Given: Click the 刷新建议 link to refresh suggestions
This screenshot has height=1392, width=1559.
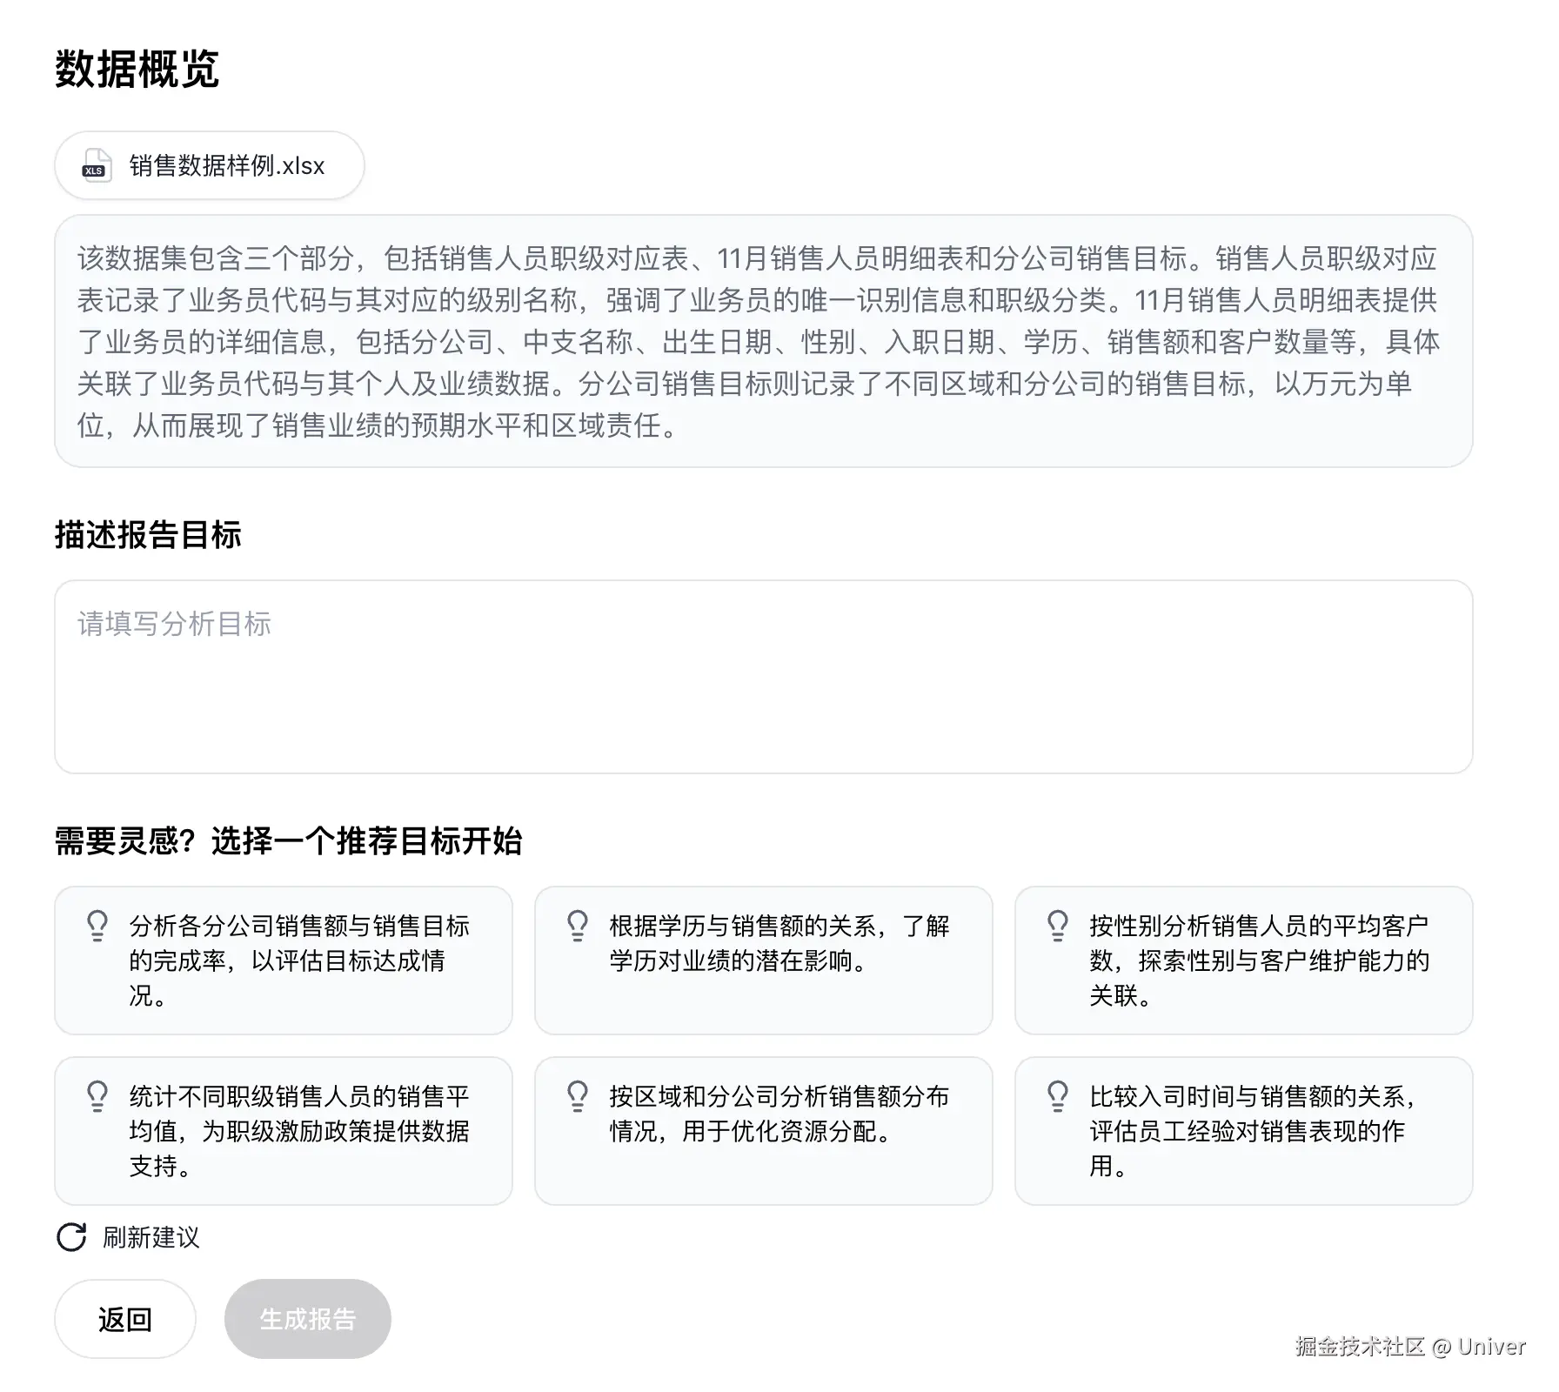Looking at the screenshot, I should point(151,1238).
